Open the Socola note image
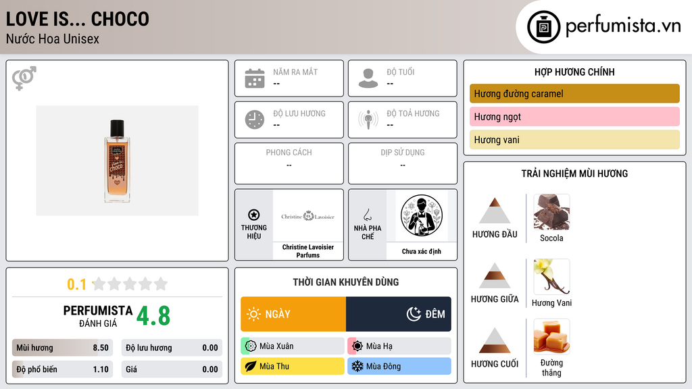Screen dimensions: 692x389 click(551, 212)
